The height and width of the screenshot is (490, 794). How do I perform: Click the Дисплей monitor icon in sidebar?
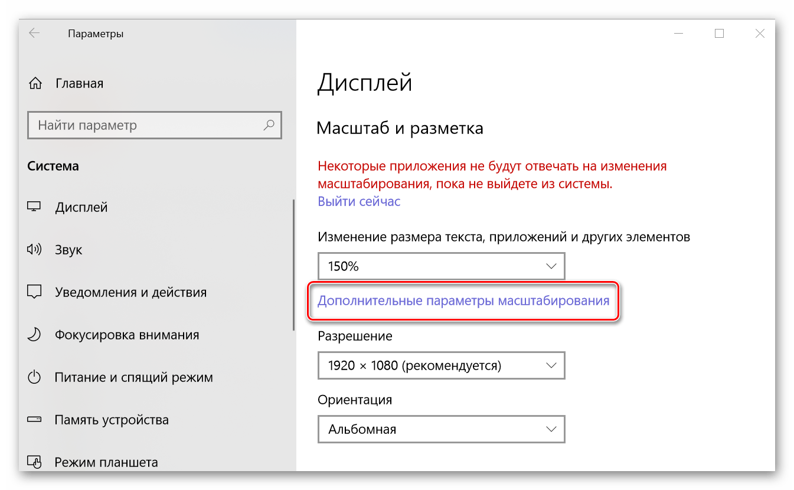click(x=34, y=207)
